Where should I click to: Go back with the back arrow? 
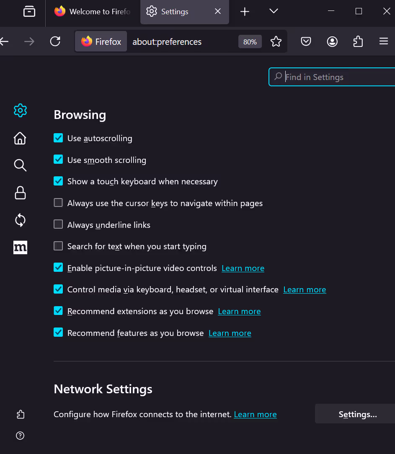coord(4,41)
